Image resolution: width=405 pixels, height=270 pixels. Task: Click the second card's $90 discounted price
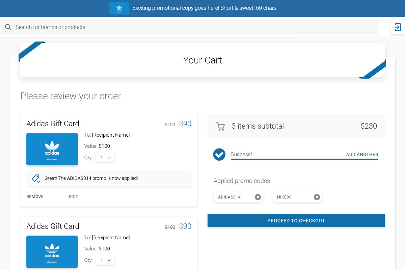pos(185,226)
